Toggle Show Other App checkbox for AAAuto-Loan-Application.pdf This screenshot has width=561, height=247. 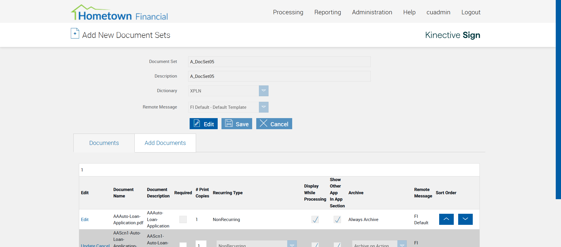tap(337, 219)
